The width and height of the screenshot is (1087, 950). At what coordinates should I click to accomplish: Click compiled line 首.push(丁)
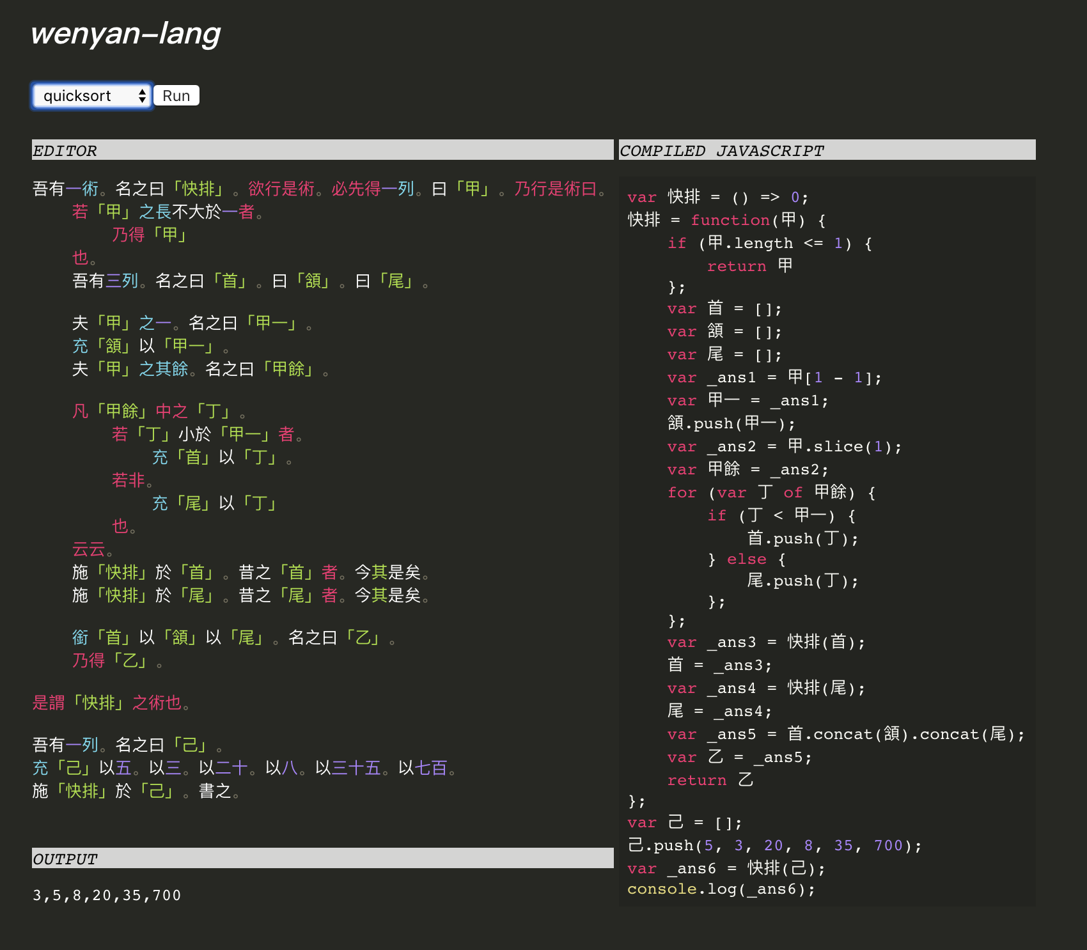[803, 538]
